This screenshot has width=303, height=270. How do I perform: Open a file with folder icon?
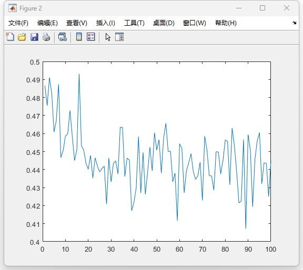[22, 37]
